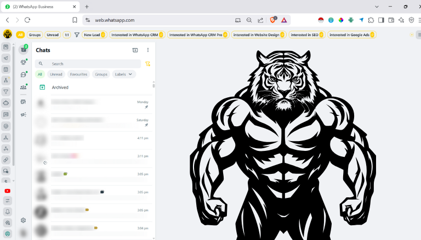421x240 pixels.
Task: Click the browser back arrow
Action: [8, 20]
